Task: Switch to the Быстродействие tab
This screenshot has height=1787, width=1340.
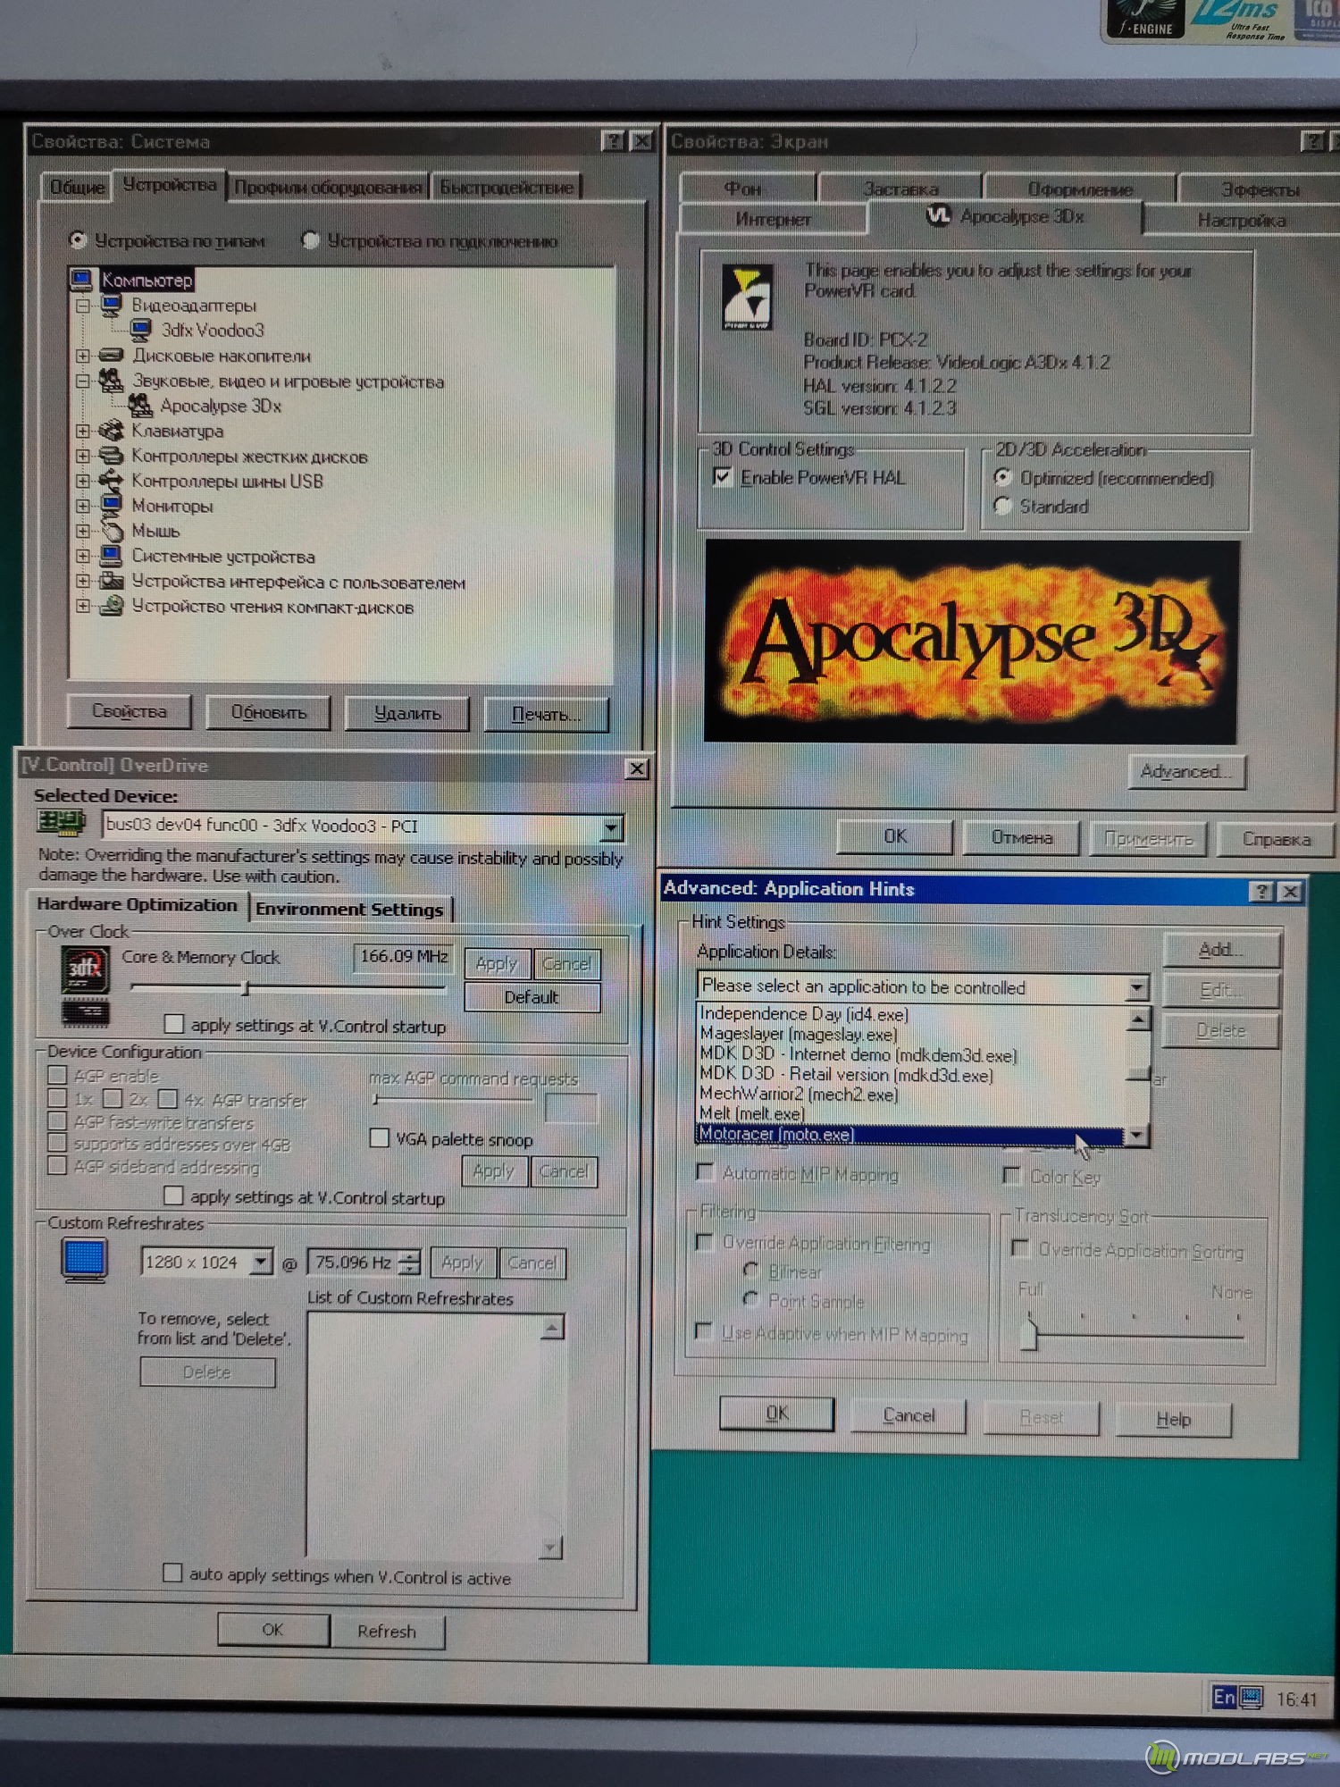Action: click(x=507, y=187)
